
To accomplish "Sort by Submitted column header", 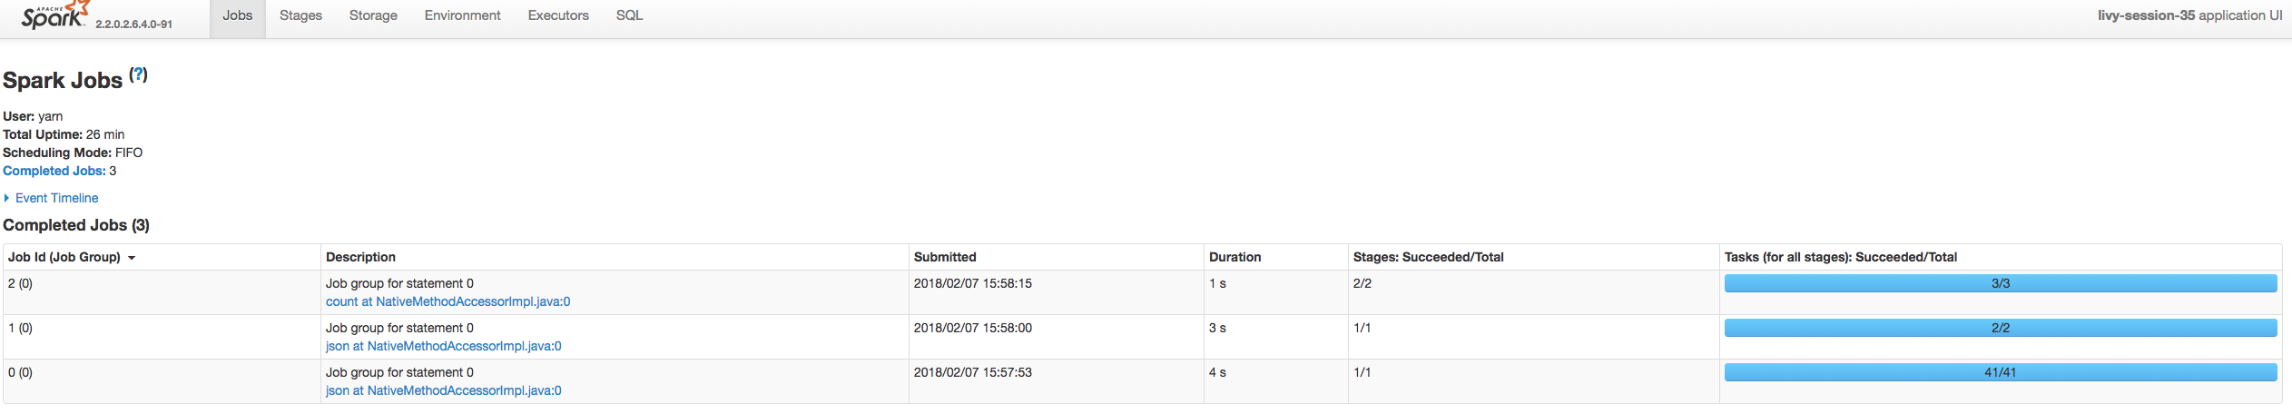I will coord(944,257).
